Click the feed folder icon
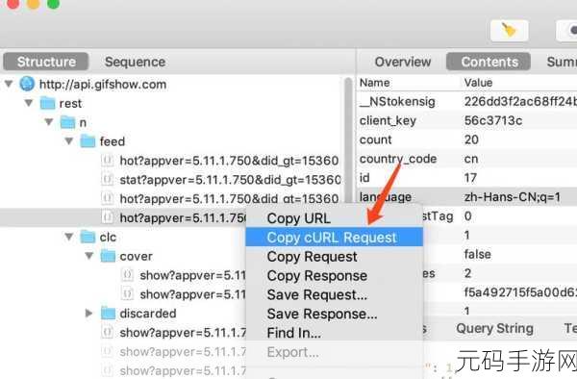This screenshot has height=379, width=577. coord(88,141)
